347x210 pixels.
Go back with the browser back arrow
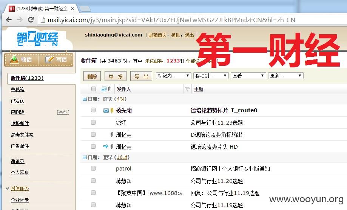(9, 20)
